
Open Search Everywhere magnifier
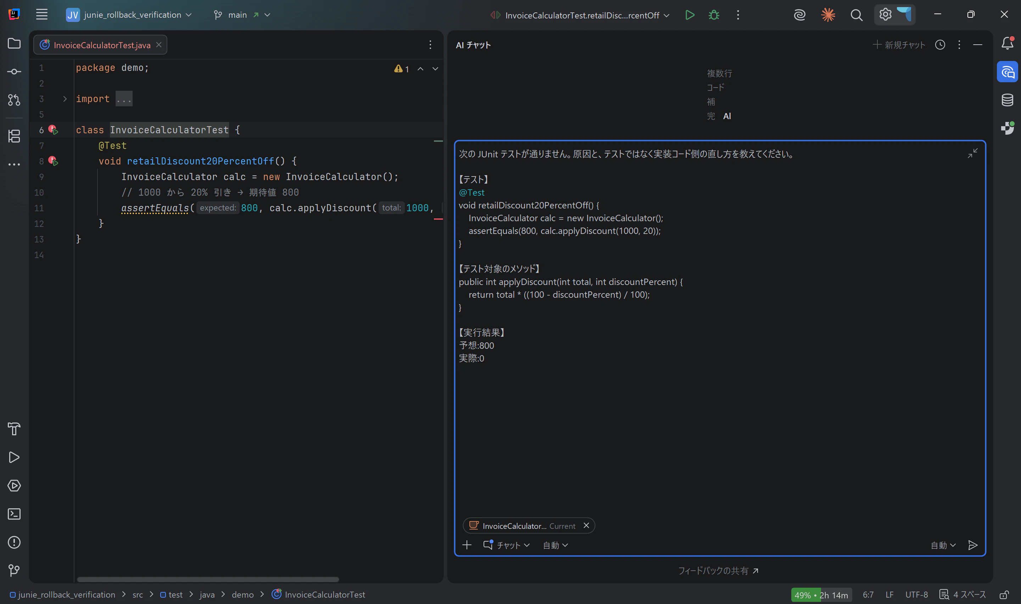(x=856, y=15)
